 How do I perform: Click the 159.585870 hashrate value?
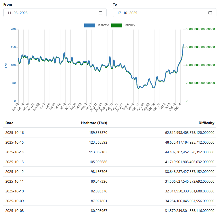click(98, 133)
